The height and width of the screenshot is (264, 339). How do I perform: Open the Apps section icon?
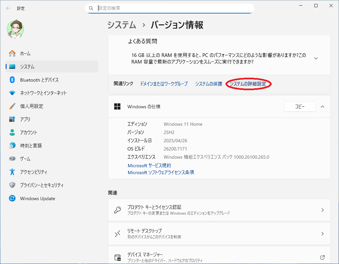pyautogui.click(x=12, y=119)
